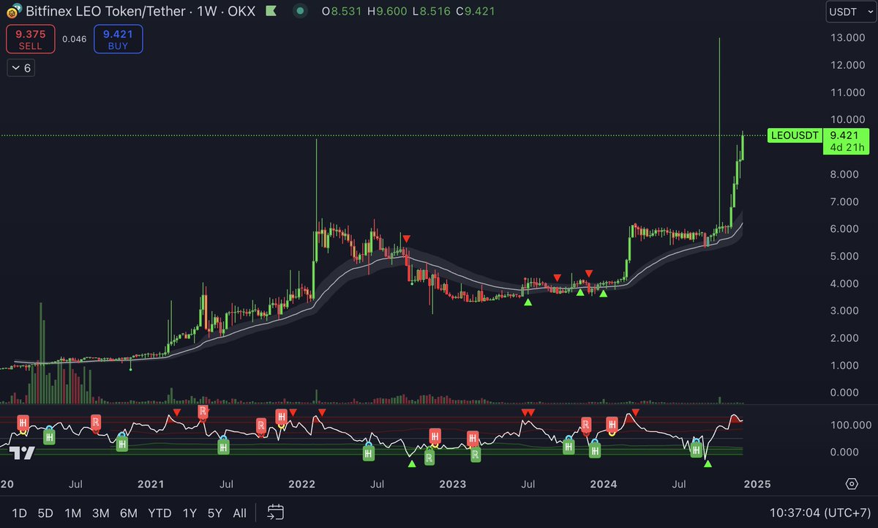Click the TradingView logo watermark button

tap(22, 453)
